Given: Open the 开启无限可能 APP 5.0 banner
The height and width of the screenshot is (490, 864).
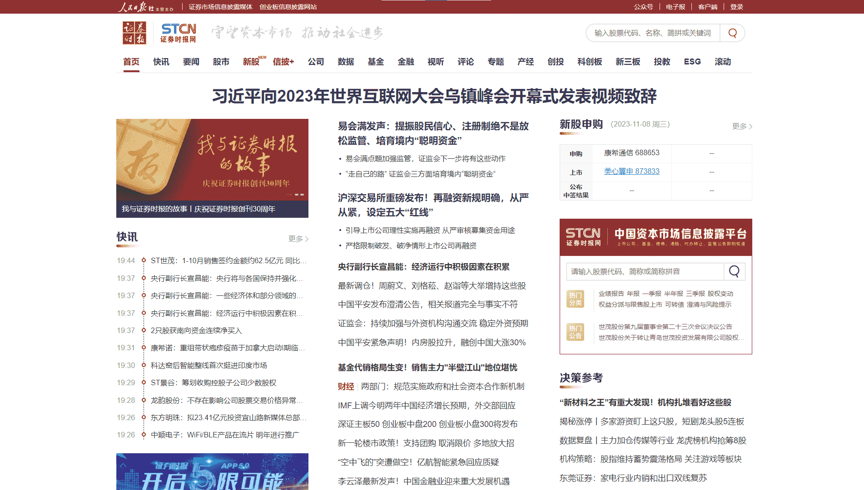Looking at the screenshot, I should tap(212, 471).
